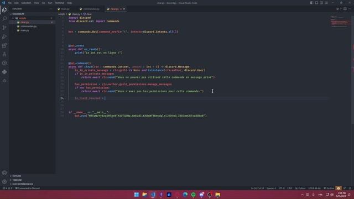Expand the Rust Dependencies section
This screenshot has height=199, width=354.
click(32, 184)
